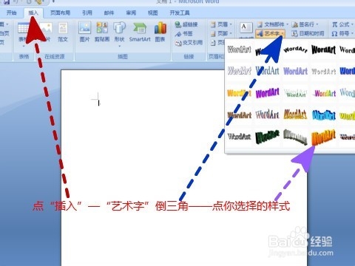Click the 范文 (sample document) icon
The width and height of the screenshot is (355, 266).
point(63,32)
